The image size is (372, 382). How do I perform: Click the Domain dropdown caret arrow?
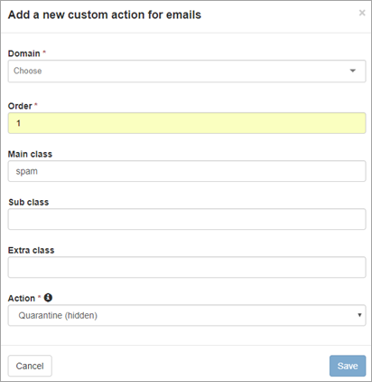pyautogui.click(x=353, y=71)
